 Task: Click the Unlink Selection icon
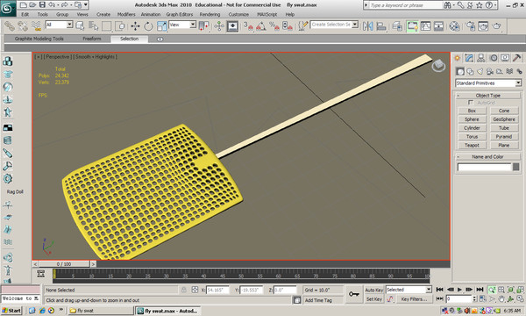click(23, 25)
